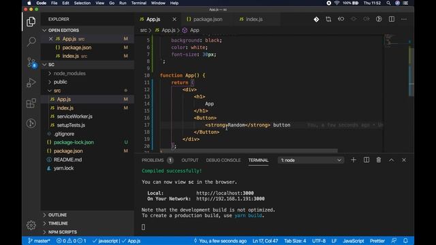
Task: Open the Apple menu
Action: coord(29,3)
